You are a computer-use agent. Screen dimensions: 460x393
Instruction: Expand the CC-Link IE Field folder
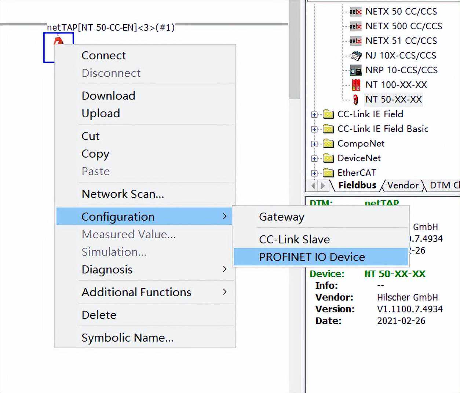[x=314, y=115]
